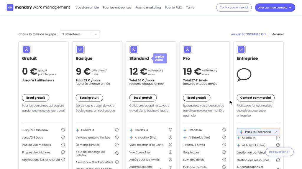Click the monday work management logo
This screenshot has height=169, width=302.
[x=38, y=7]
